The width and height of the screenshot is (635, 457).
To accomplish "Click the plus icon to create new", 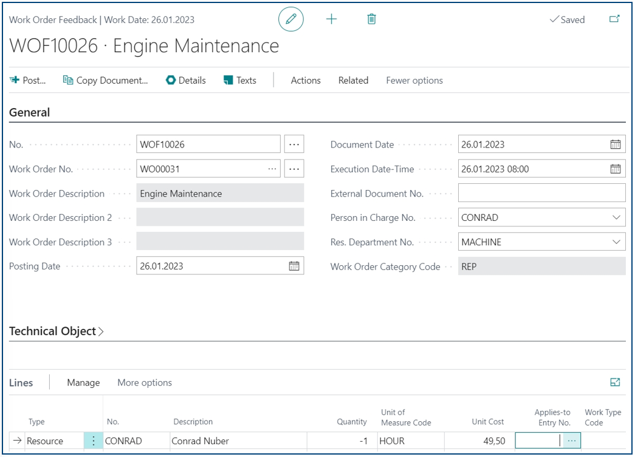I will (331, 19).
